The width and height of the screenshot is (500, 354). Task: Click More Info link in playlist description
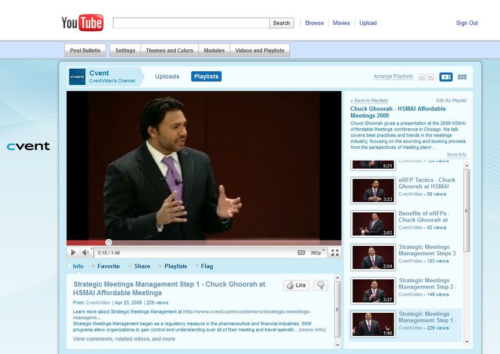[456, 155]
